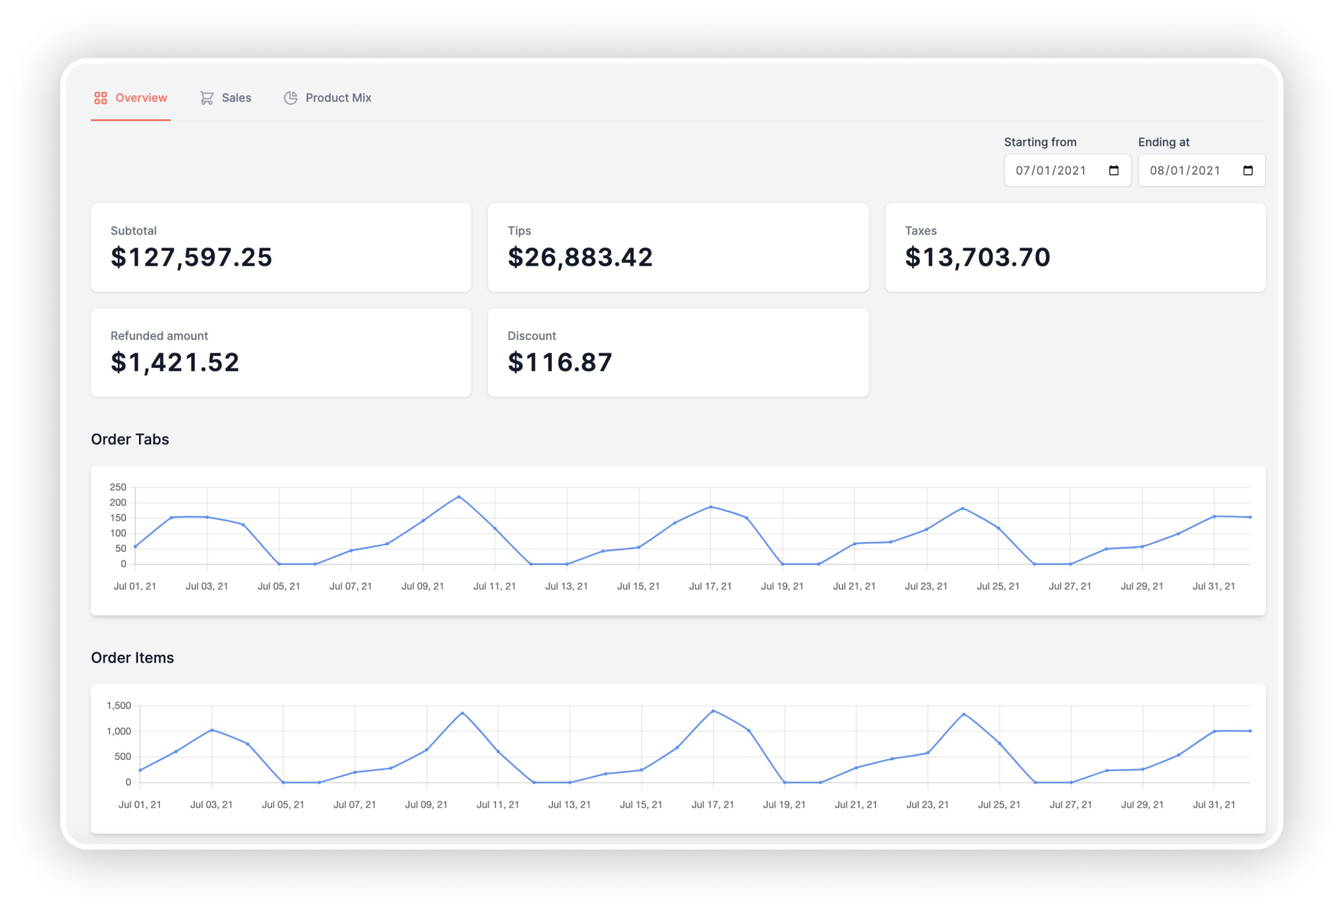
Task: Click Order Items peak point at Jul 17
Action: pos(713,711)
